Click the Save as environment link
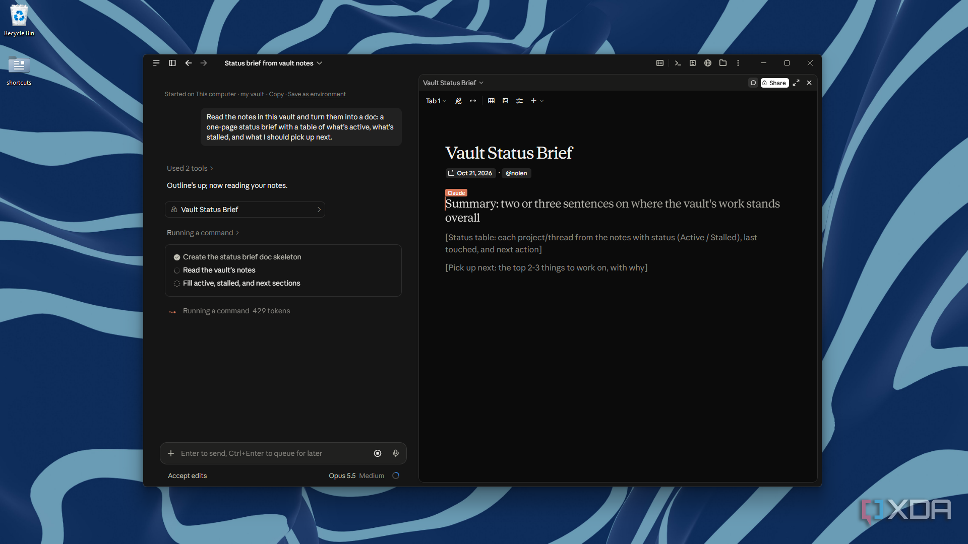The height and width of the screenshot is (544, 968). click(317, 94)
